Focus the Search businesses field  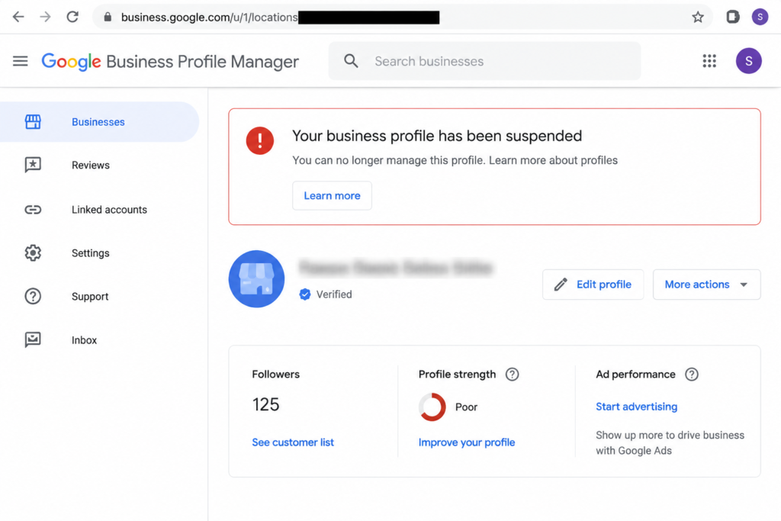click(484, 61)
